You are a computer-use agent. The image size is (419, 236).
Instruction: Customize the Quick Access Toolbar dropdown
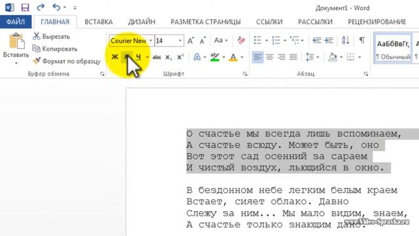pos(75,8)
